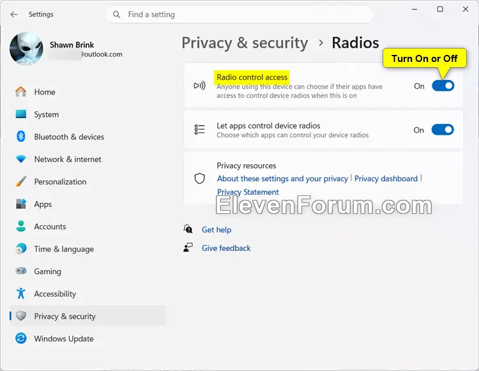Click the System monitor icon

[x=21, y=114]
